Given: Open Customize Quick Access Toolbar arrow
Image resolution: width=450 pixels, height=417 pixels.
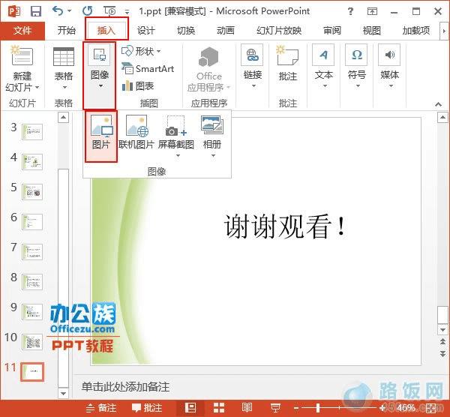Looking at the screenshot, I should coord(127,12).
